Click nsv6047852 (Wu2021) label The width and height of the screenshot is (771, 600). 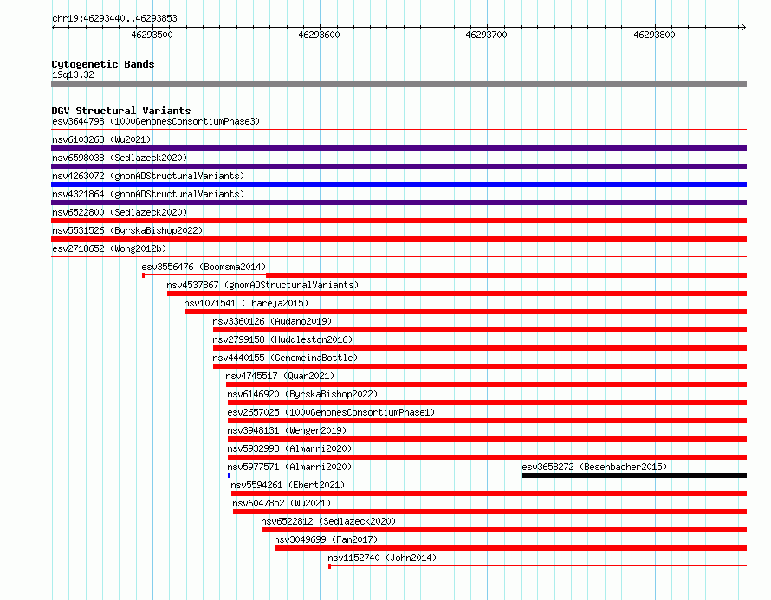282,503
